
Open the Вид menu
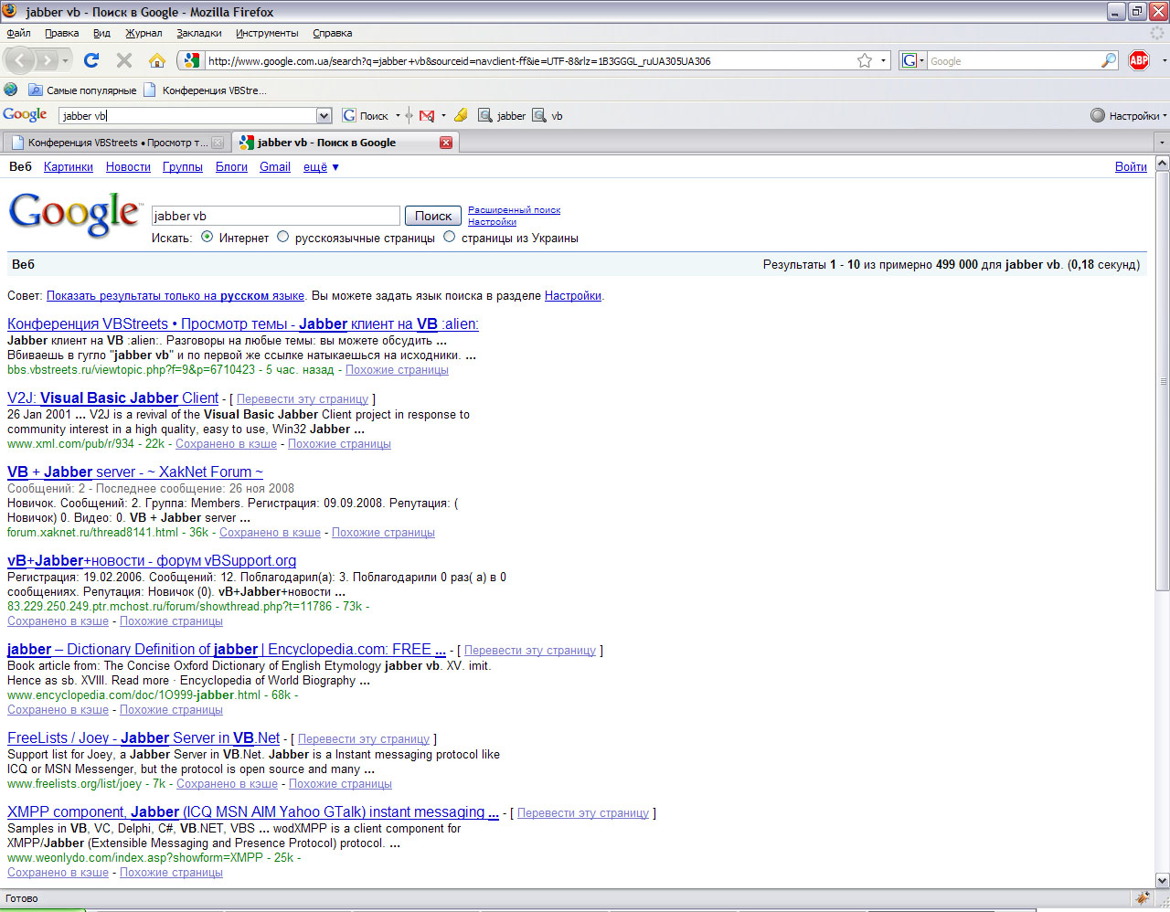pos(101,33)
